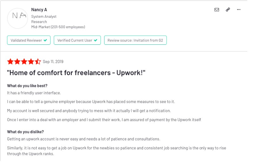Click the Verified Current User badge
The height and width of the screenshot is (167, 259).
pos(77,40)
